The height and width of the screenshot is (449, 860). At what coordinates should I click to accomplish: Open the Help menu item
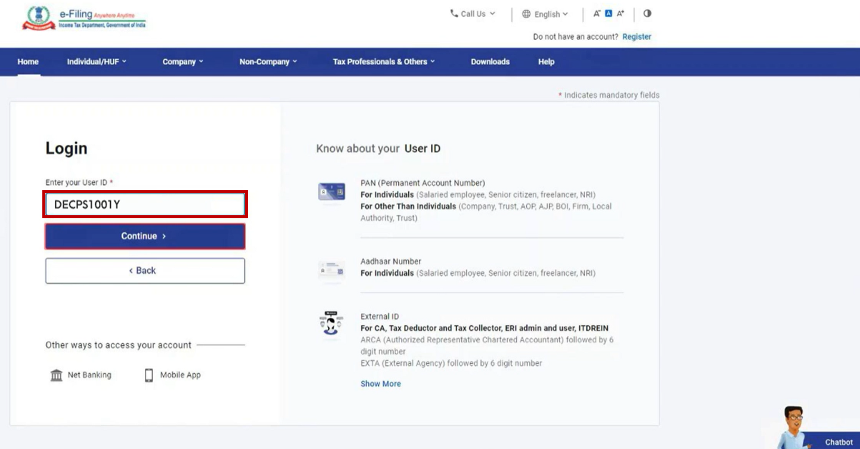(546, 61)
